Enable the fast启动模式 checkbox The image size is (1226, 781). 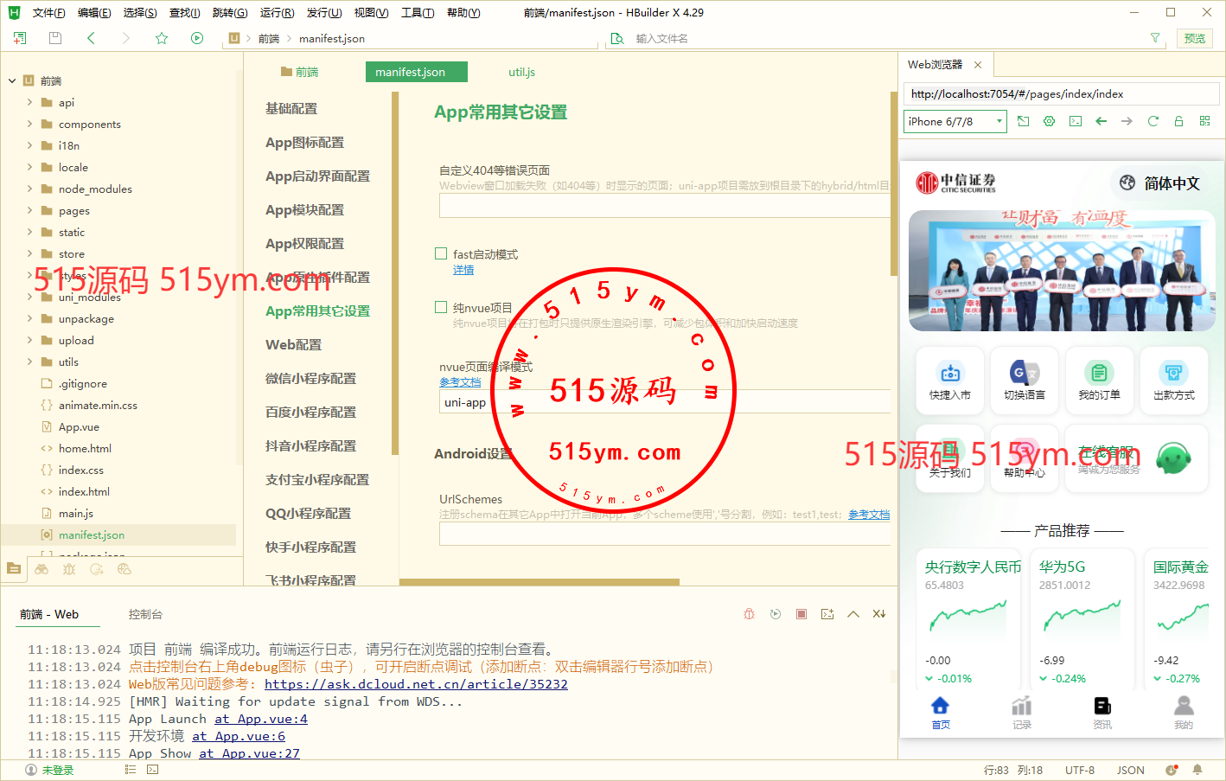441,254
